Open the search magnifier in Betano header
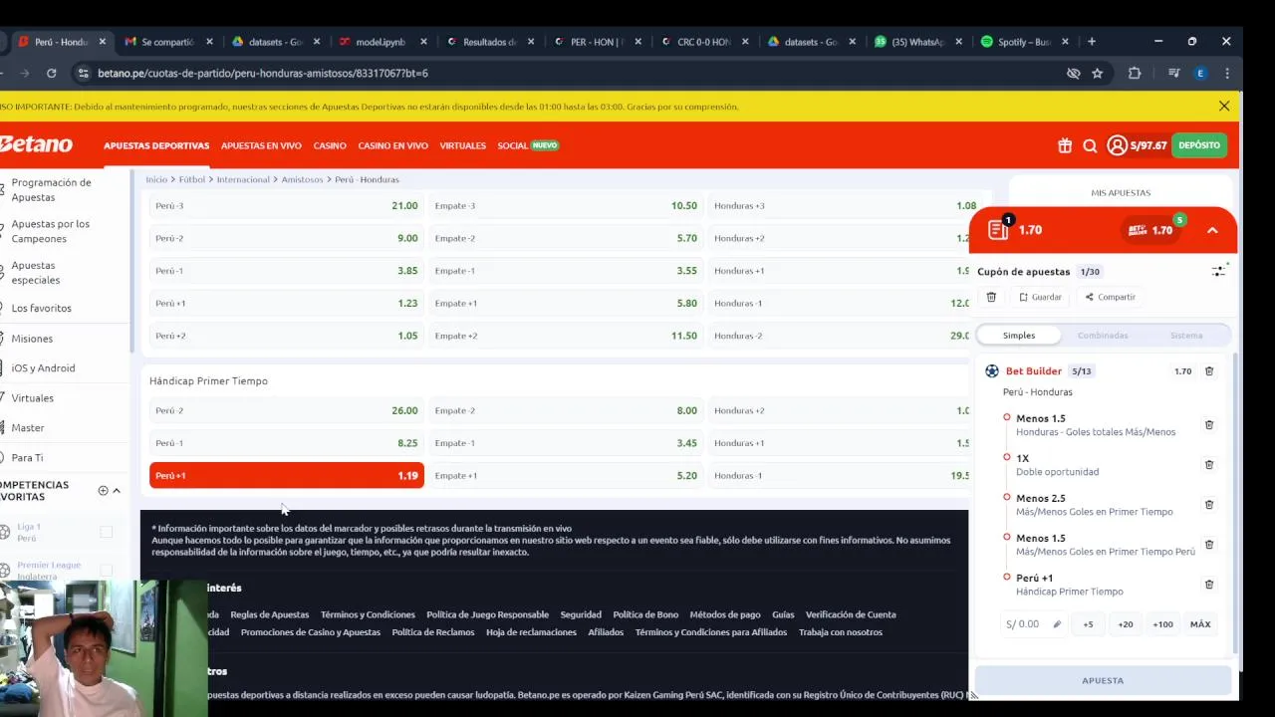Viewport: 1275px width, 717px height. (x=1090, y=145)
